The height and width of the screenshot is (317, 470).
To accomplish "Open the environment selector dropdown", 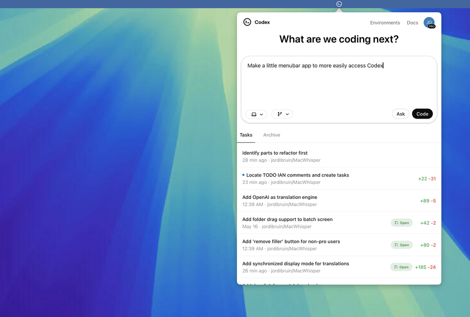I will point(257,114).
